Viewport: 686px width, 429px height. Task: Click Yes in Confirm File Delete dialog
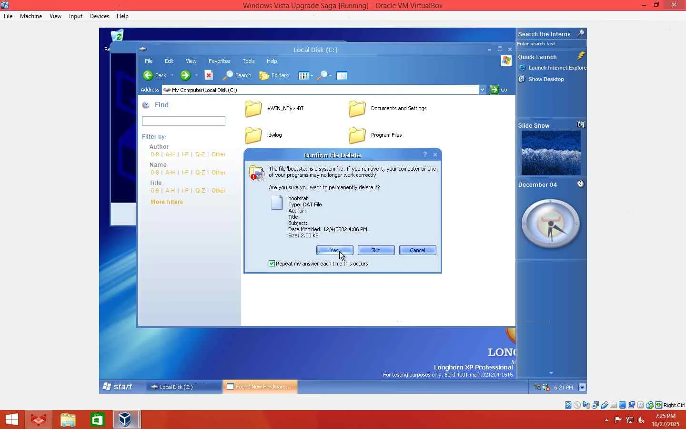point(334,250)
